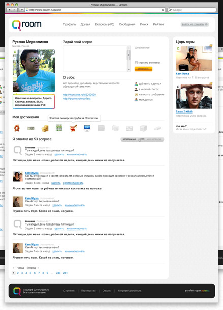Image resolution: width=223 pixels, height=310 pixels.
Task: Click the orange 'спросить' button
Action: (143, 69)
